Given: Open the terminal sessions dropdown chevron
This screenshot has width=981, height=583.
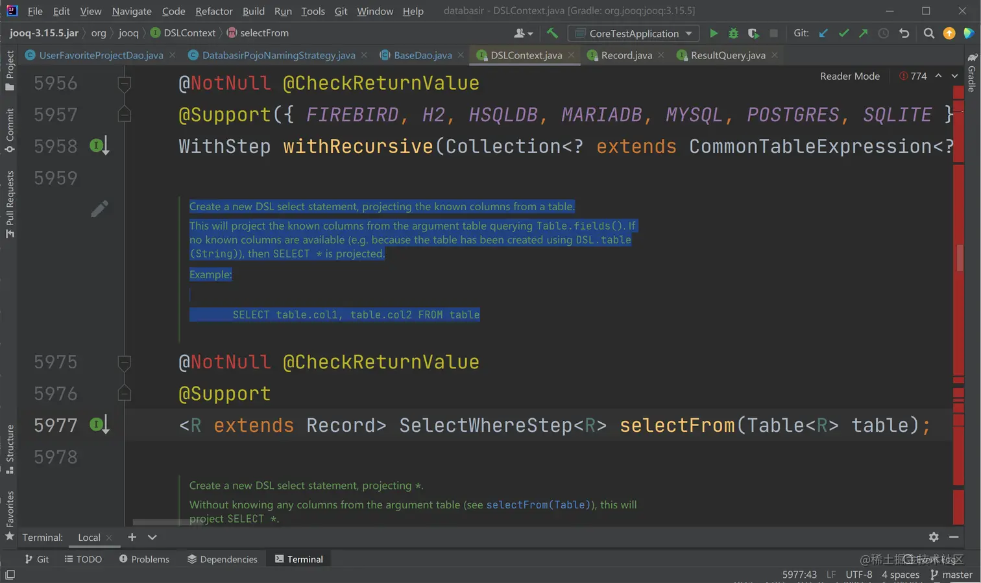Looking at the screenshot, I should pos(152,537).
